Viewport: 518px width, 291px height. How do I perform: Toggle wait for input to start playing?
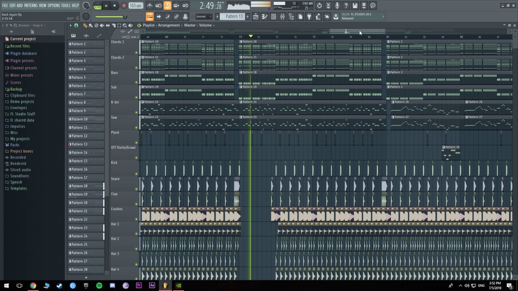coord(158,6)
